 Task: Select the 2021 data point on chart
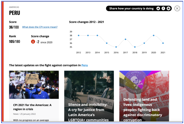point(163,43)
